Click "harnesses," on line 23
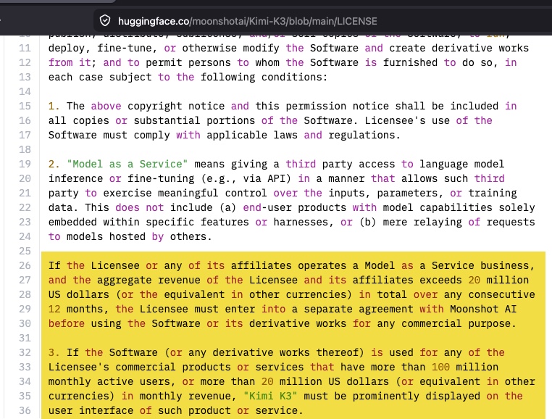This screenshot has height=419, width=552. click(x=304, y=222)
